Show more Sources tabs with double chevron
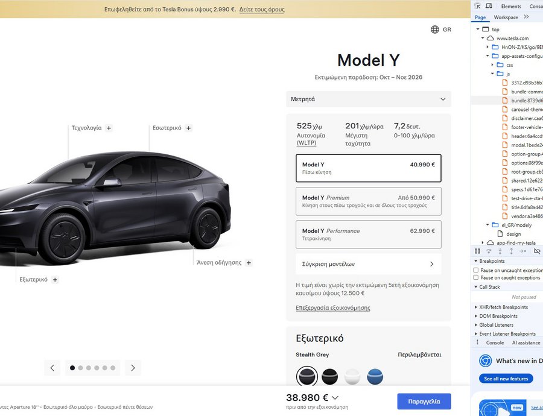Screen dimensions: 543x416 (526, 17)
